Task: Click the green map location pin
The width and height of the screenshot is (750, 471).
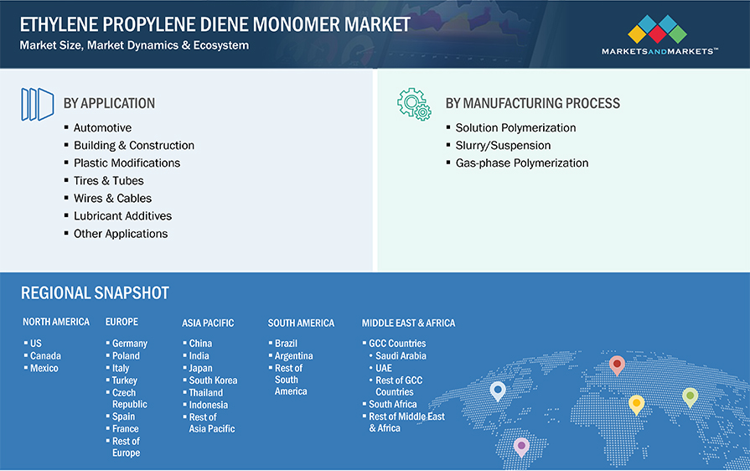Action: 690,396
